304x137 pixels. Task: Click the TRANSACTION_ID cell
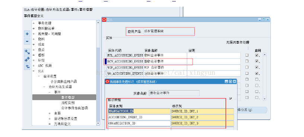(x=139, y=111)
